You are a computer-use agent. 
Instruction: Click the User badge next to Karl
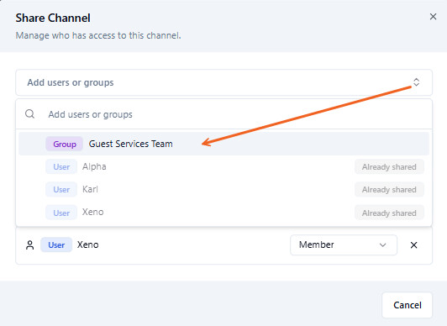(61, 190)
